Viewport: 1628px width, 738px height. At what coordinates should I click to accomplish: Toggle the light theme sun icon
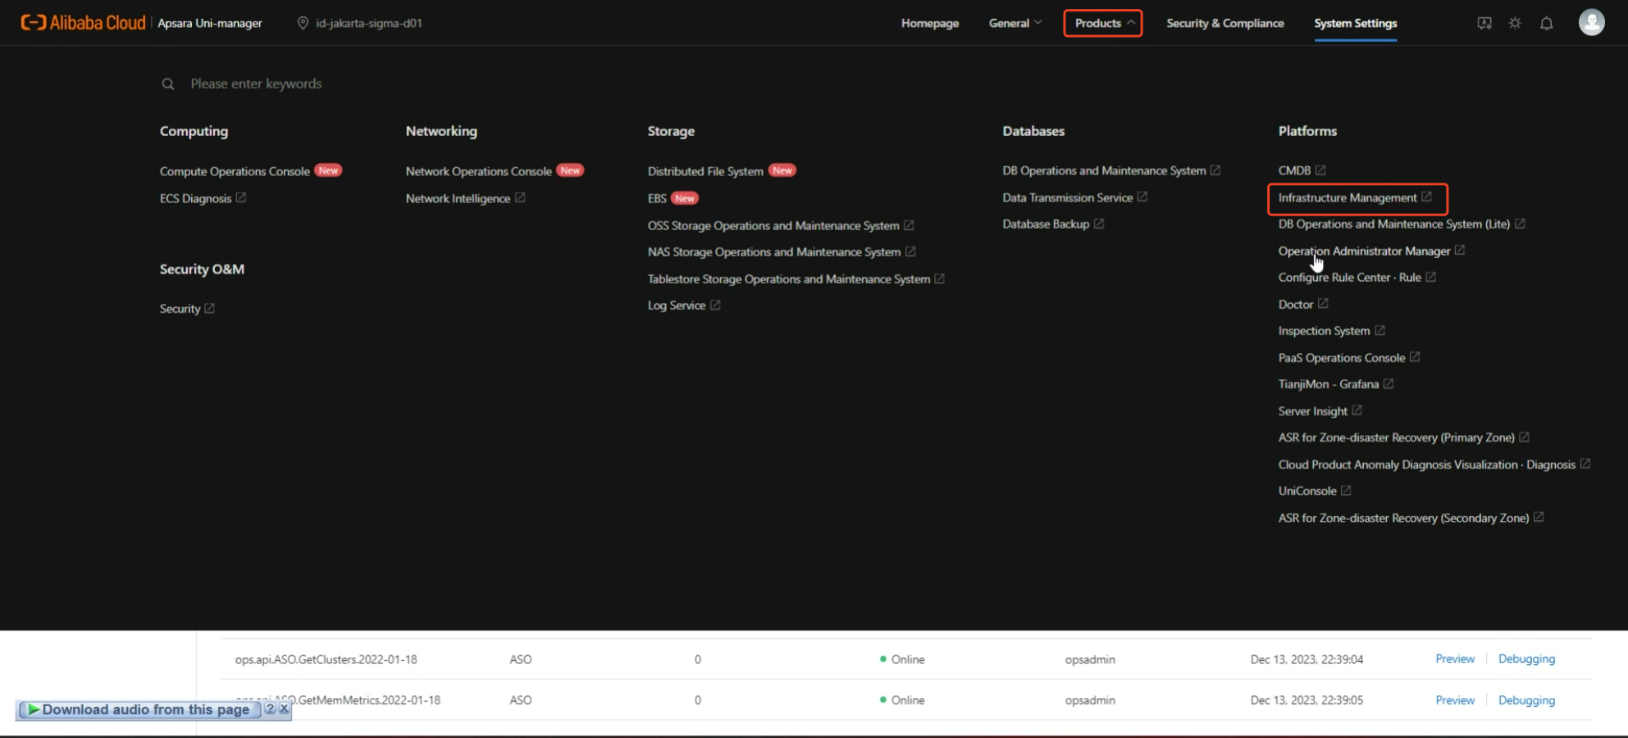tap(1515, 23)
